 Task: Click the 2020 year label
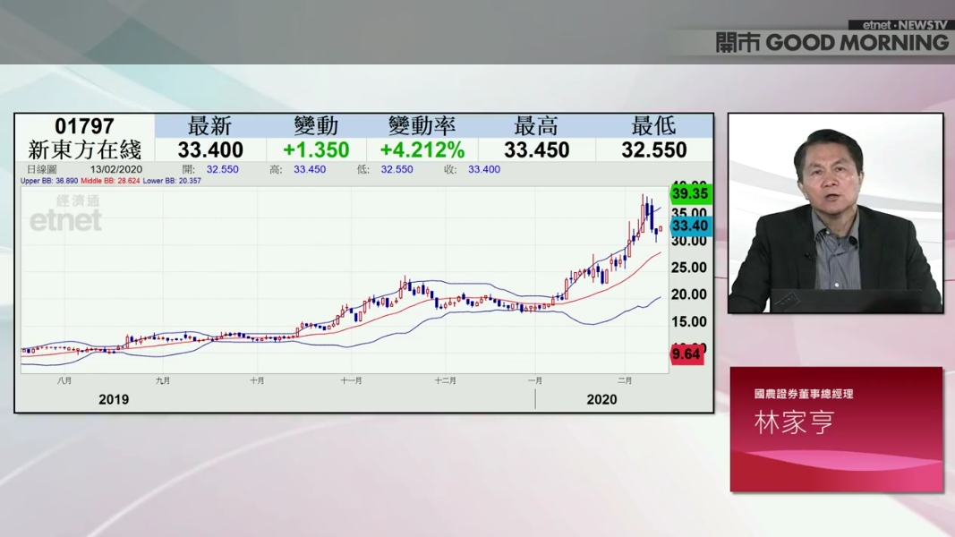tap(601, 399)
